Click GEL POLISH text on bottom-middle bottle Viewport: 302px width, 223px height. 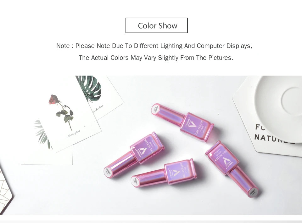(182, 170)
